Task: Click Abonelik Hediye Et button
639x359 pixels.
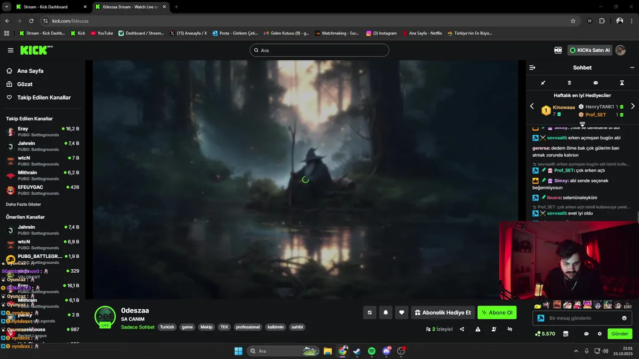Action: (x=442, y=313)
